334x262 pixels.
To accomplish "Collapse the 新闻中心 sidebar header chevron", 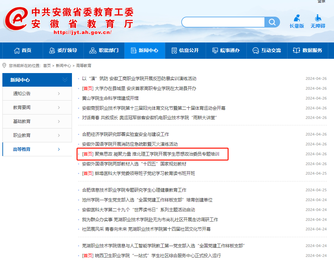I will (65, 80).
